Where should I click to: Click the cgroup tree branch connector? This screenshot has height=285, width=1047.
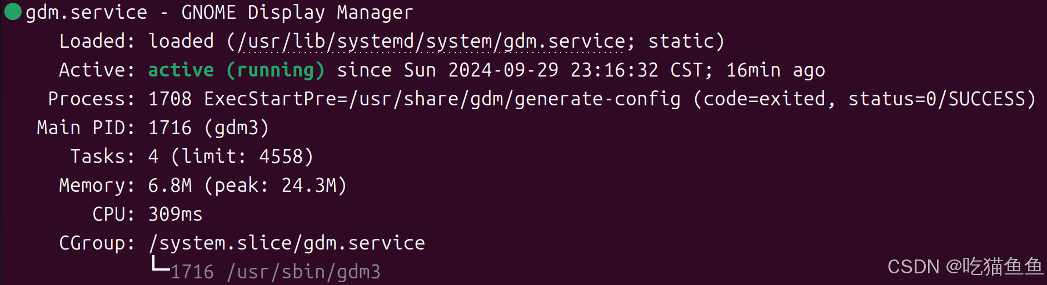tap(161, 263)
